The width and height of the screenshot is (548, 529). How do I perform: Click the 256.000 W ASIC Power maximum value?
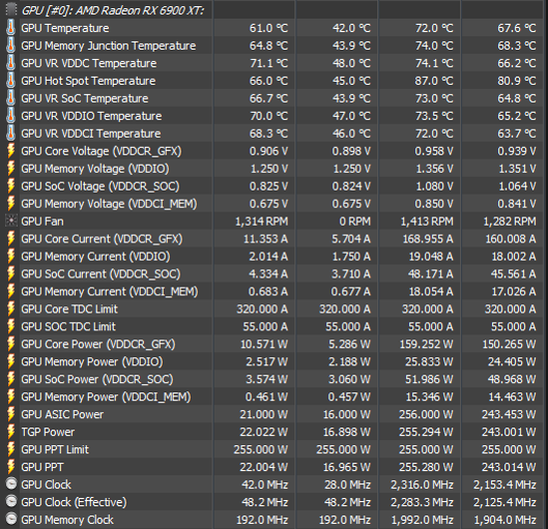(426, 414)
